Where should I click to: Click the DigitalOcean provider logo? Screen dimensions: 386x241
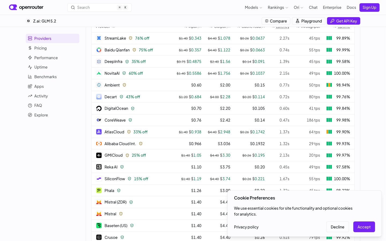[99, 108]
